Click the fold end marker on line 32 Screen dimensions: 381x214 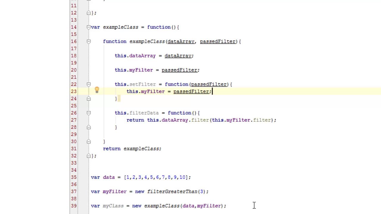click(x=89, y=155)
